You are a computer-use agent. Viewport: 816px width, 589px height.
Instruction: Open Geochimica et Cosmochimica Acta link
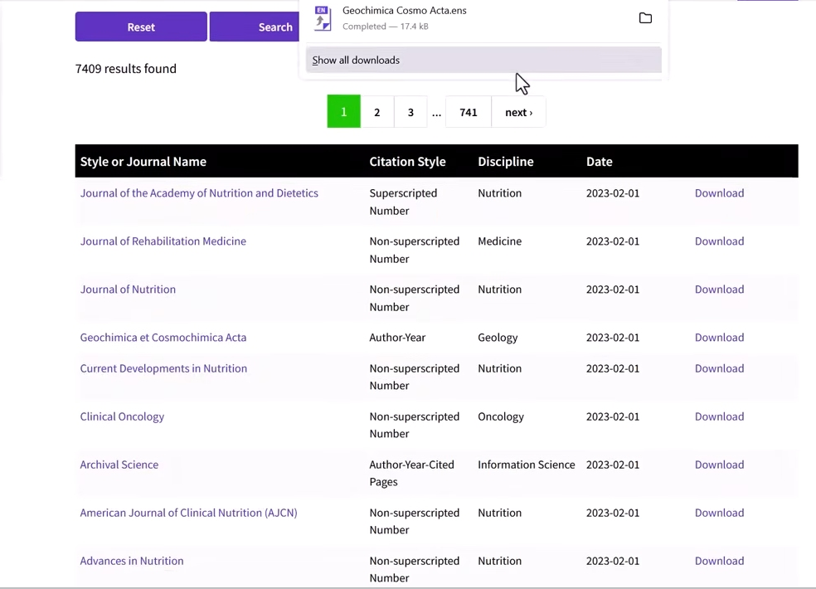point(163,338)
